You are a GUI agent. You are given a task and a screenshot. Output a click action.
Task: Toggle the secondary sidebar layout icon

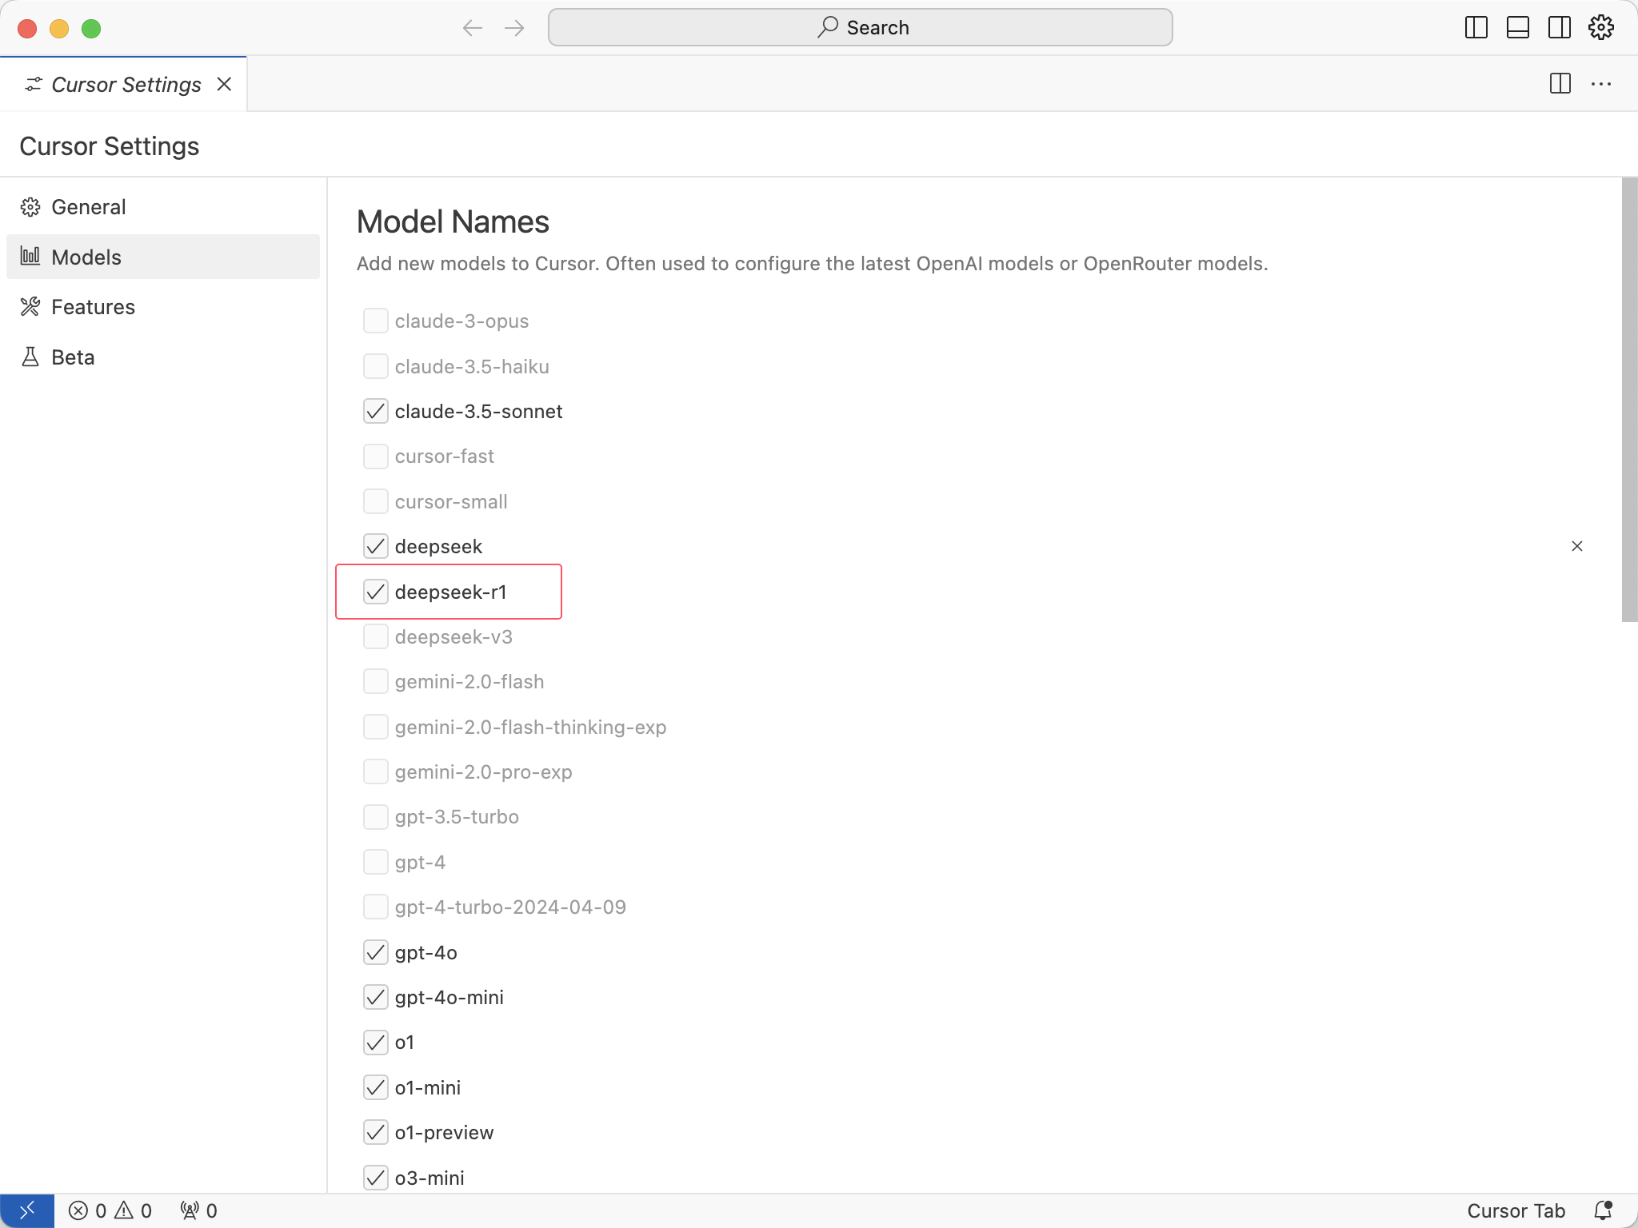(1559, 28)
